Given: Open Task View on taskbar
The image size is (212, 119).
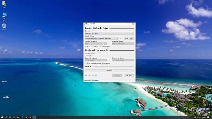Looking at the screenshot, I should coord(14,117).
